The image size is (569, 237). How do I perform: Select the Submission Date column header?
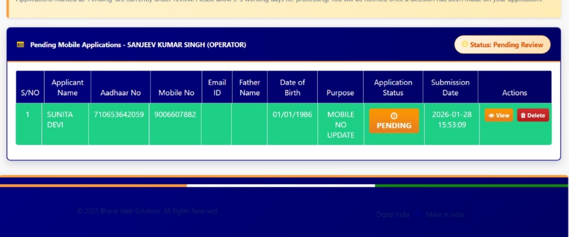pos(450,87)
